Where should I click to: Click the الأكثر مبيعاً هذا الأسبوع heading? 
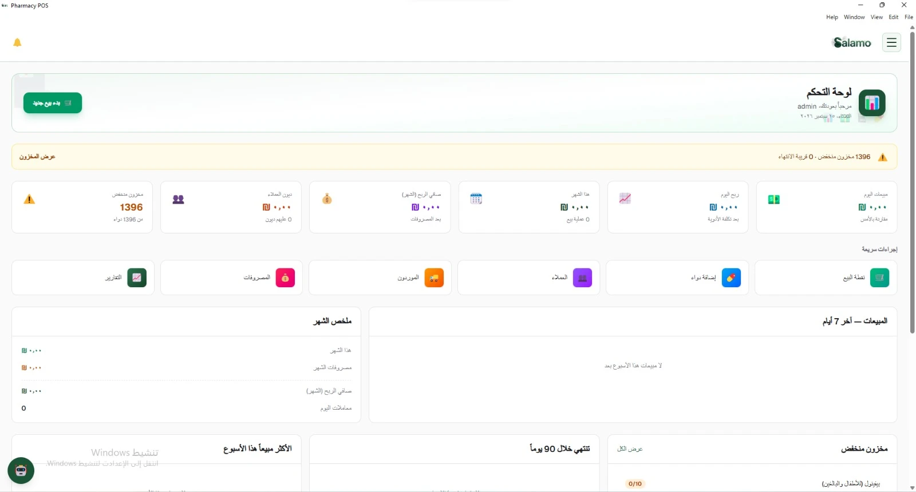coord(258,449)
